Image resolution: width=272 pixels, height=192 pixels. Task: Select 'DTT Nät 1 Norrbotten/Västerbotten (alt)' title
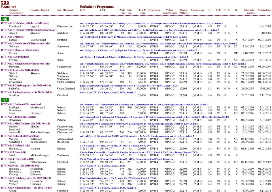coord(25,44)
